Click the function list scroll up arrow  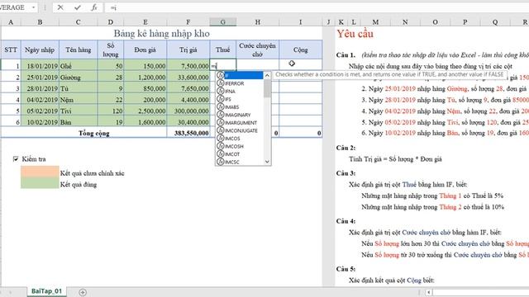pyautogui.click(x=267, y=75)
